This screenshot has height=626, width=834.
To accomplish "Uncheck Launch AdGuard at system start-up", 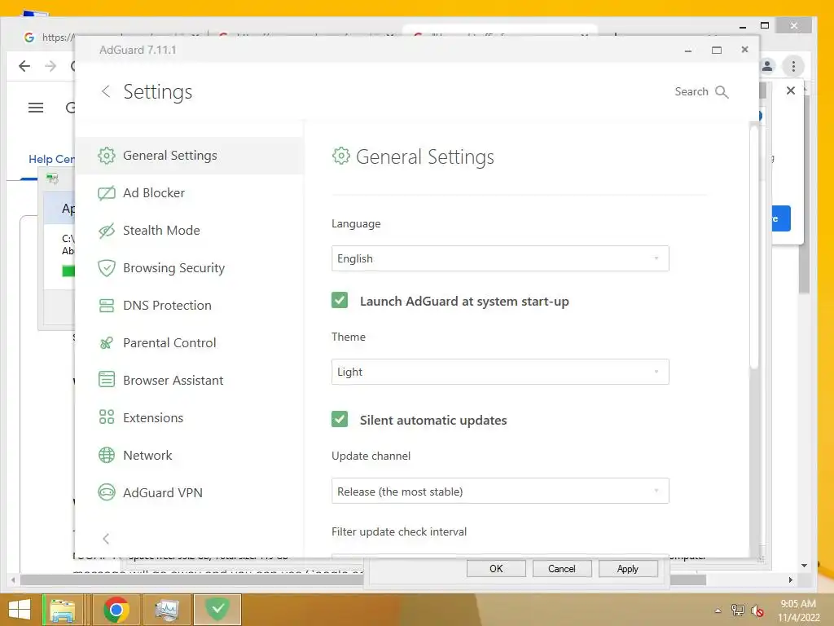I will [340, 300].
